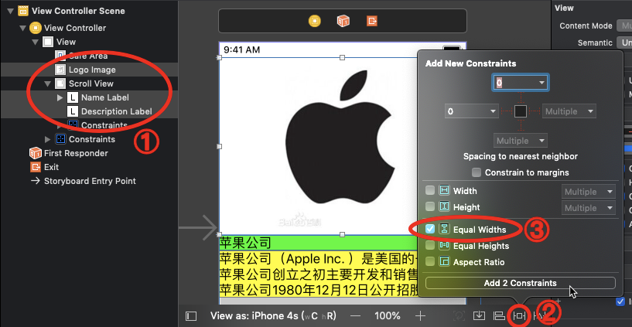Open the Align constraints icon
This screenshot has height=327, width=632.
point(500,316)
